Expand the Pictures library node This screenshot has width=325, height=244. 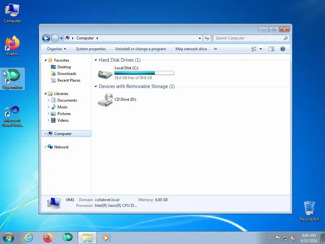click(x=49, y=114)
